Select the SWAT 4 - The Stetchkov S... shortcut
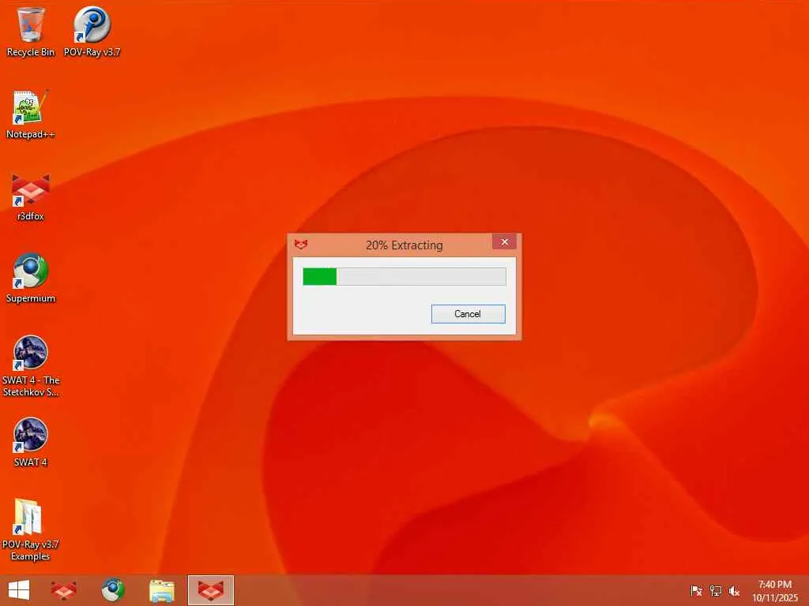This screenshot has width=809, height=606. coord(31,366)
